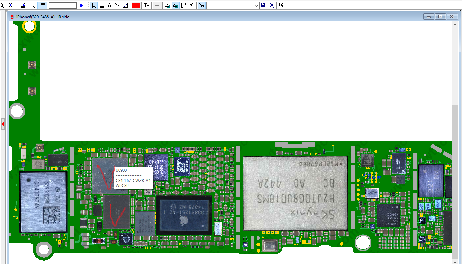Click the lower red-marked chip
The image size is (462, 264).
[117, 212]
